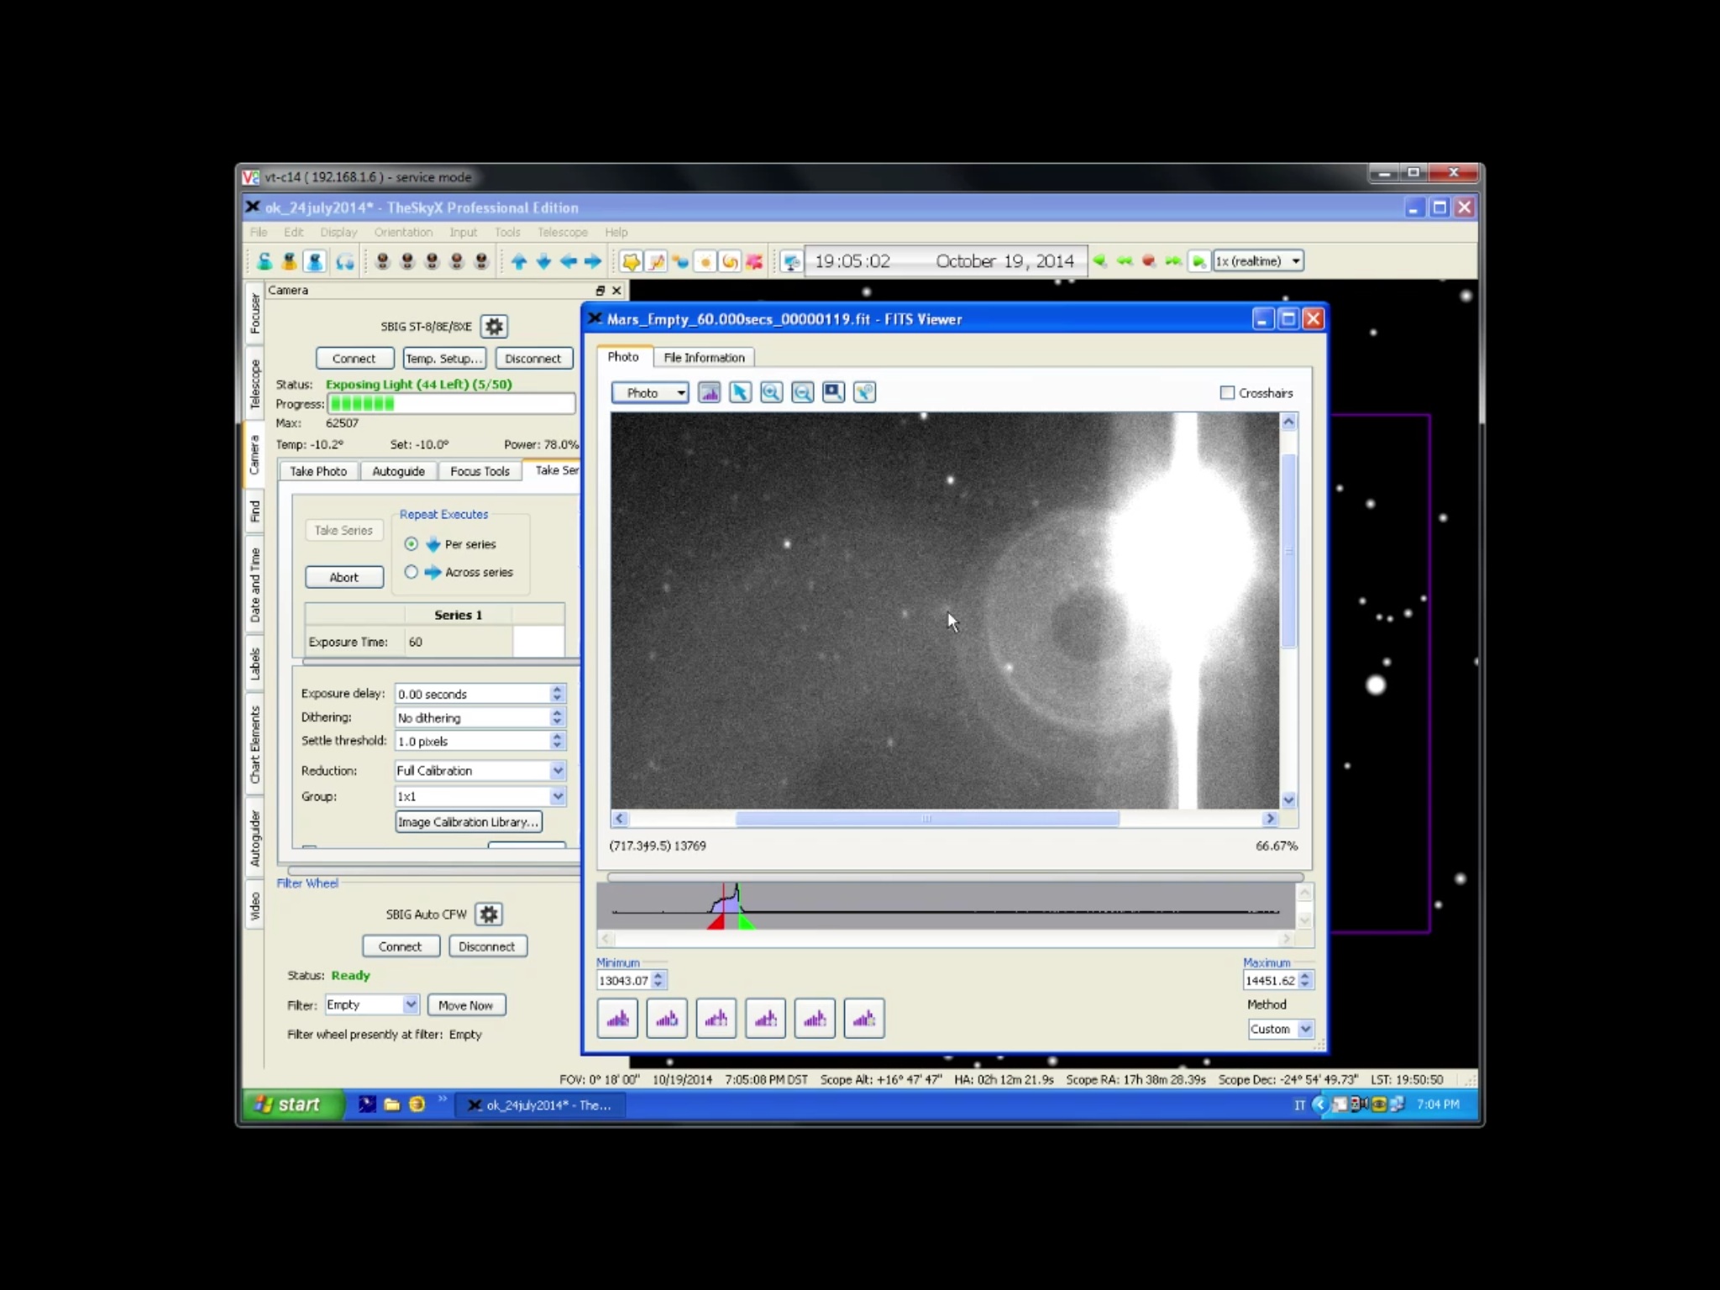Open the Reduction Full Calibration dropdown
This screenshot has height=1290, width=1720.
tap(557, 770)
